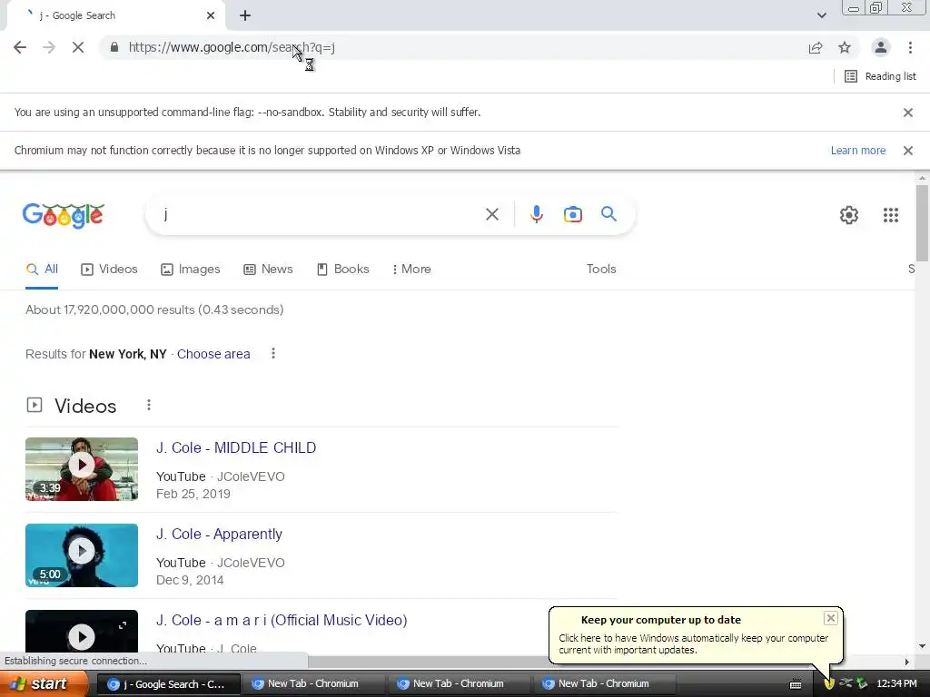
Task: Open search Tools
Action: [x=601, y=269]
